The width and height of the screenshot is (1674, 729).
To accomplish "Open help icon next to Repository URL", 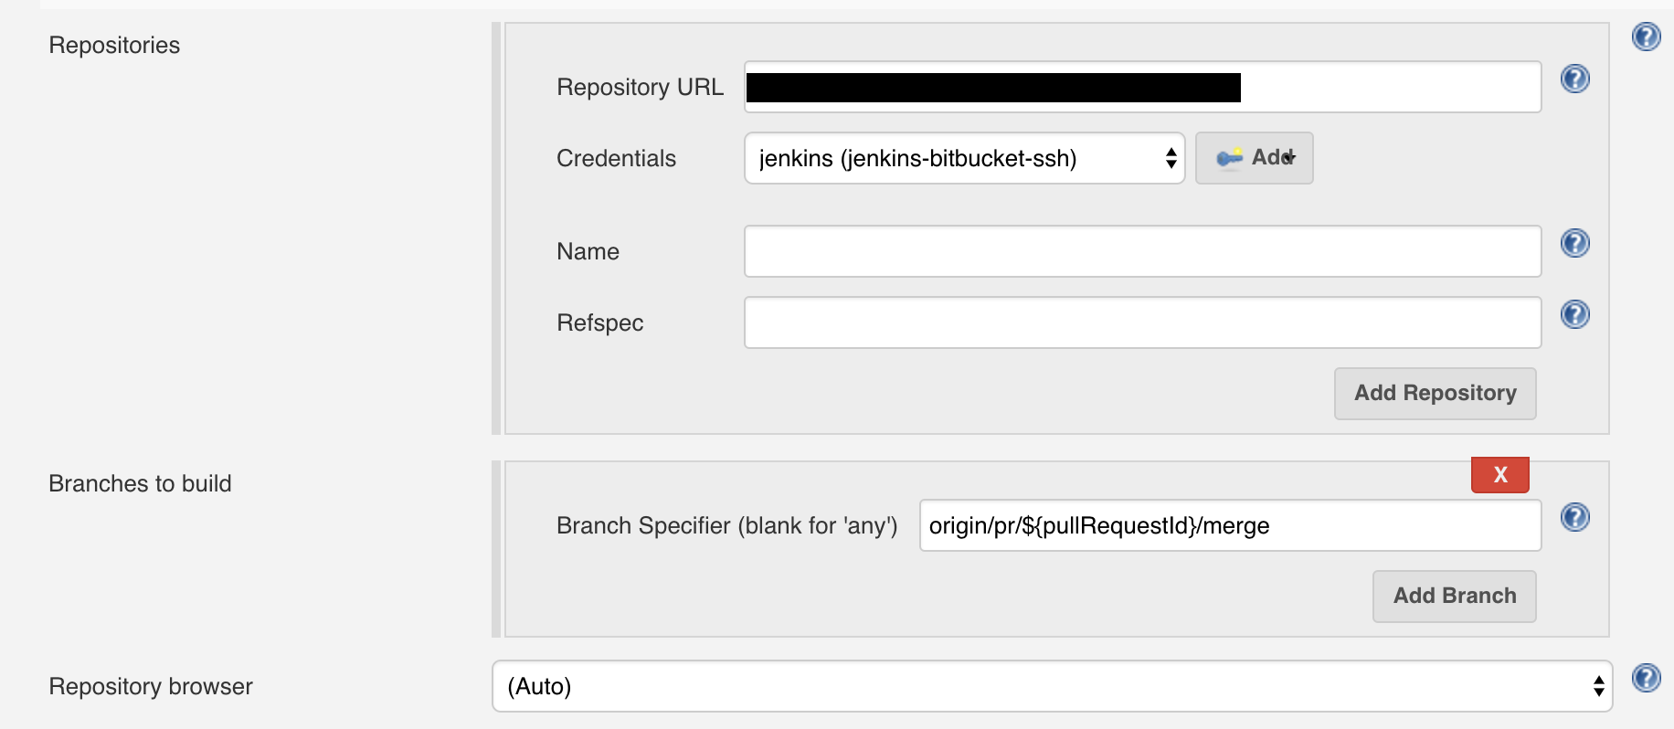I will pyautogui.click(x=1574, y=79).
